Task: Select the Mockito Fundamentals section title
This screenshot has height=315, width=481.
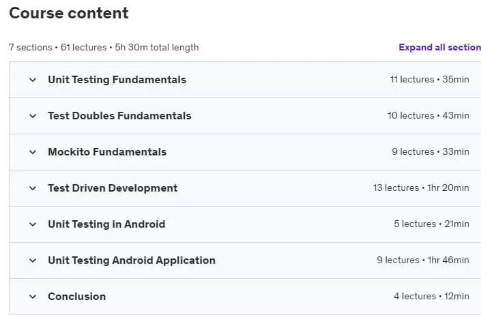Action: pos(107,152)
